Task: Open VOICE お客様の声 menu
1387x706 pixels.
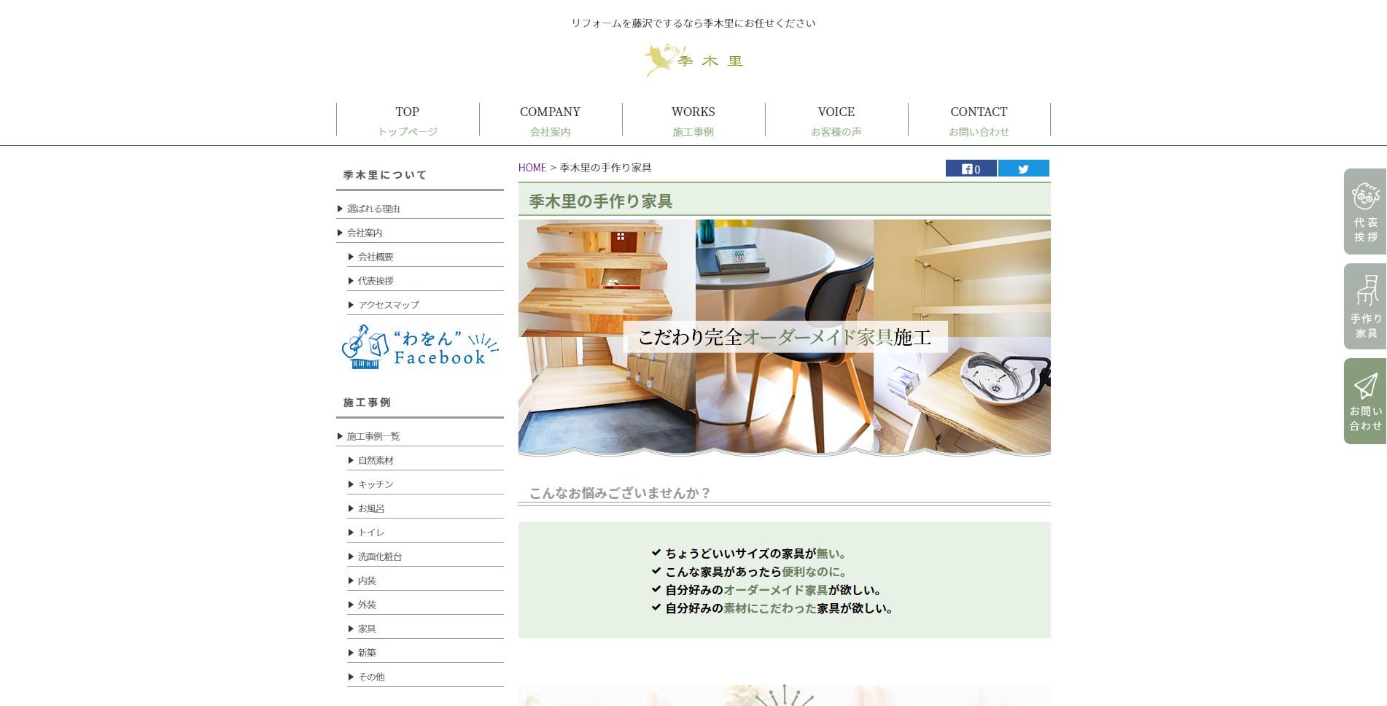Action: (x=836, y=120)
